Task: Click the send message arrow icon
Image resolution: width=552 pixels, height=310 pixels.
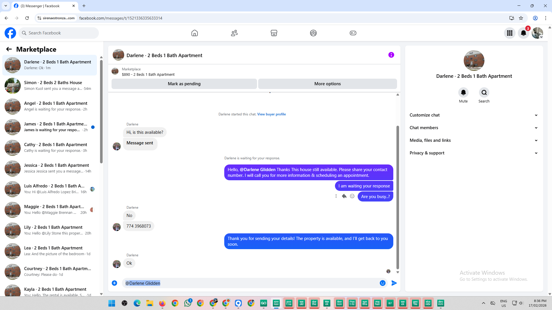Action: click(394, 283)
